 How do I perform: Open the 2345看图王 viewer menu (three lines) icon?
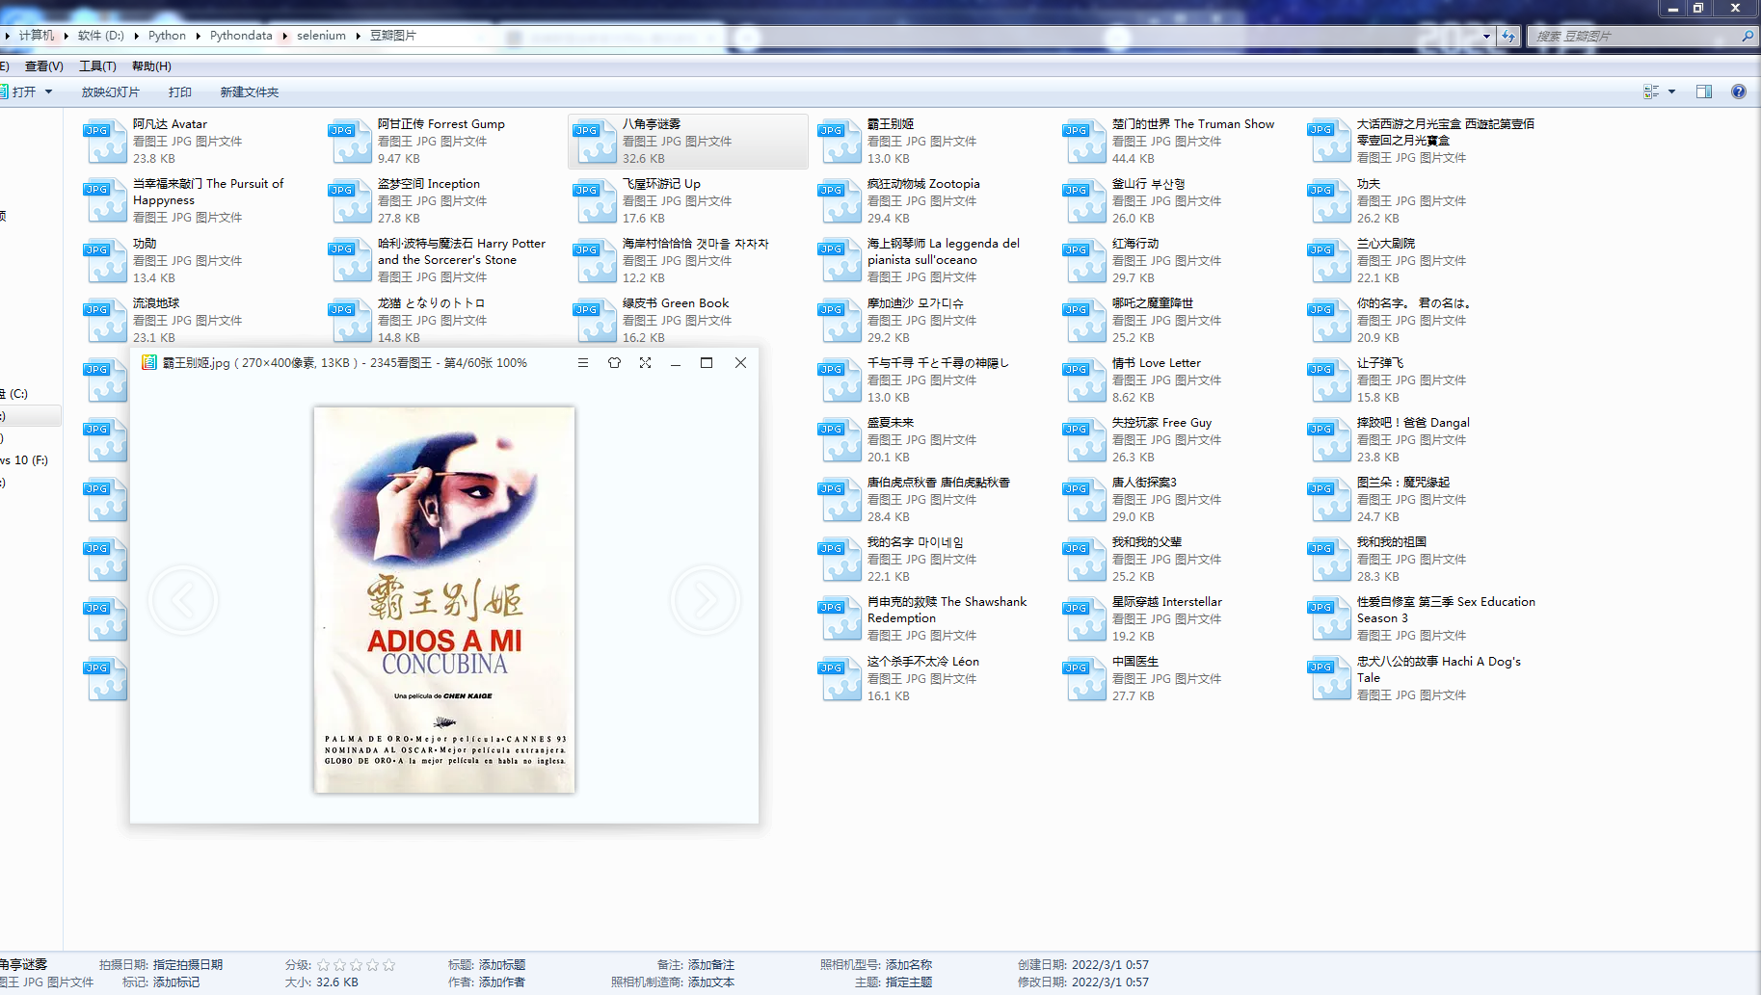pyautogui.click(x=583, y=363)
